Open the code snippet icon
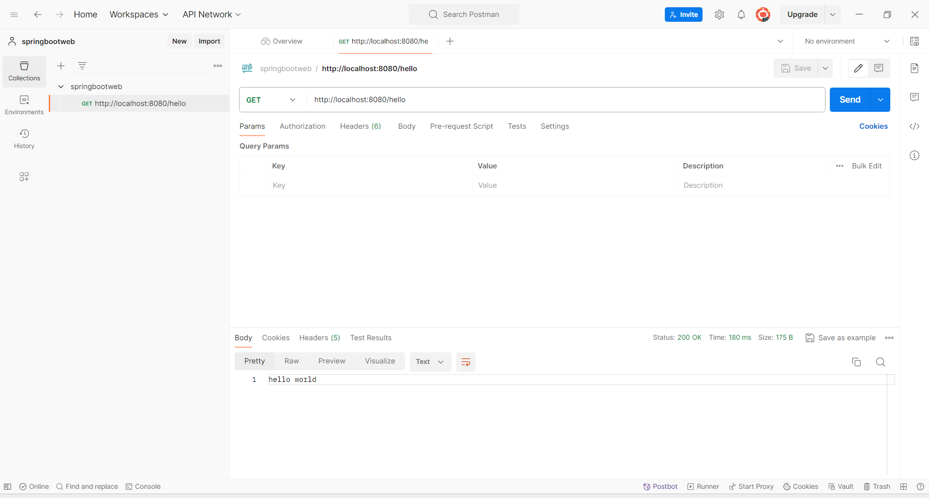Viewport: 929px width, 498px height. [914, 126]
